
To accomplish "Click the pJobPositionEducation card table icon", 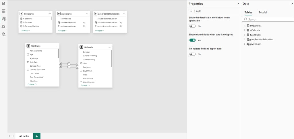I will pyautogui.click(x=96, y=14).
